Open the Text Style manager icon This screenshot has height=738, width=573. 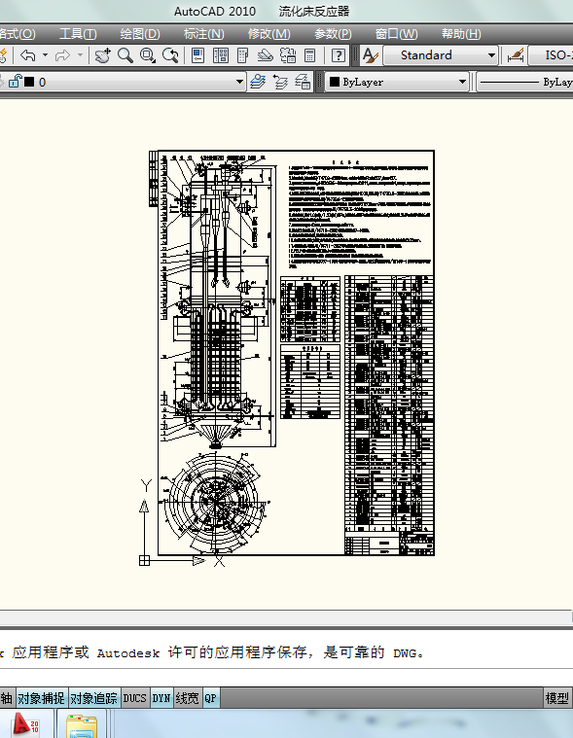(370, 55)
